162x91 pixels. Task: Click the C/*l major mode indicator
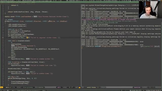(19, 87)
